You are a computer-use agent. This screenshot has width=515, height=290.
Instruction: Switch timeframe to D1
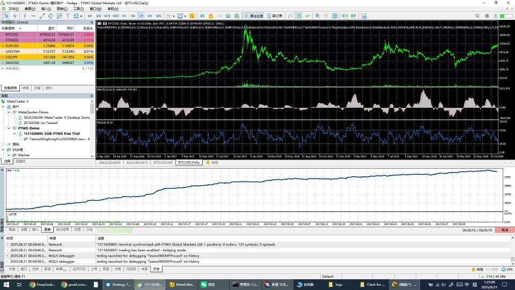[x=141, y=16]
